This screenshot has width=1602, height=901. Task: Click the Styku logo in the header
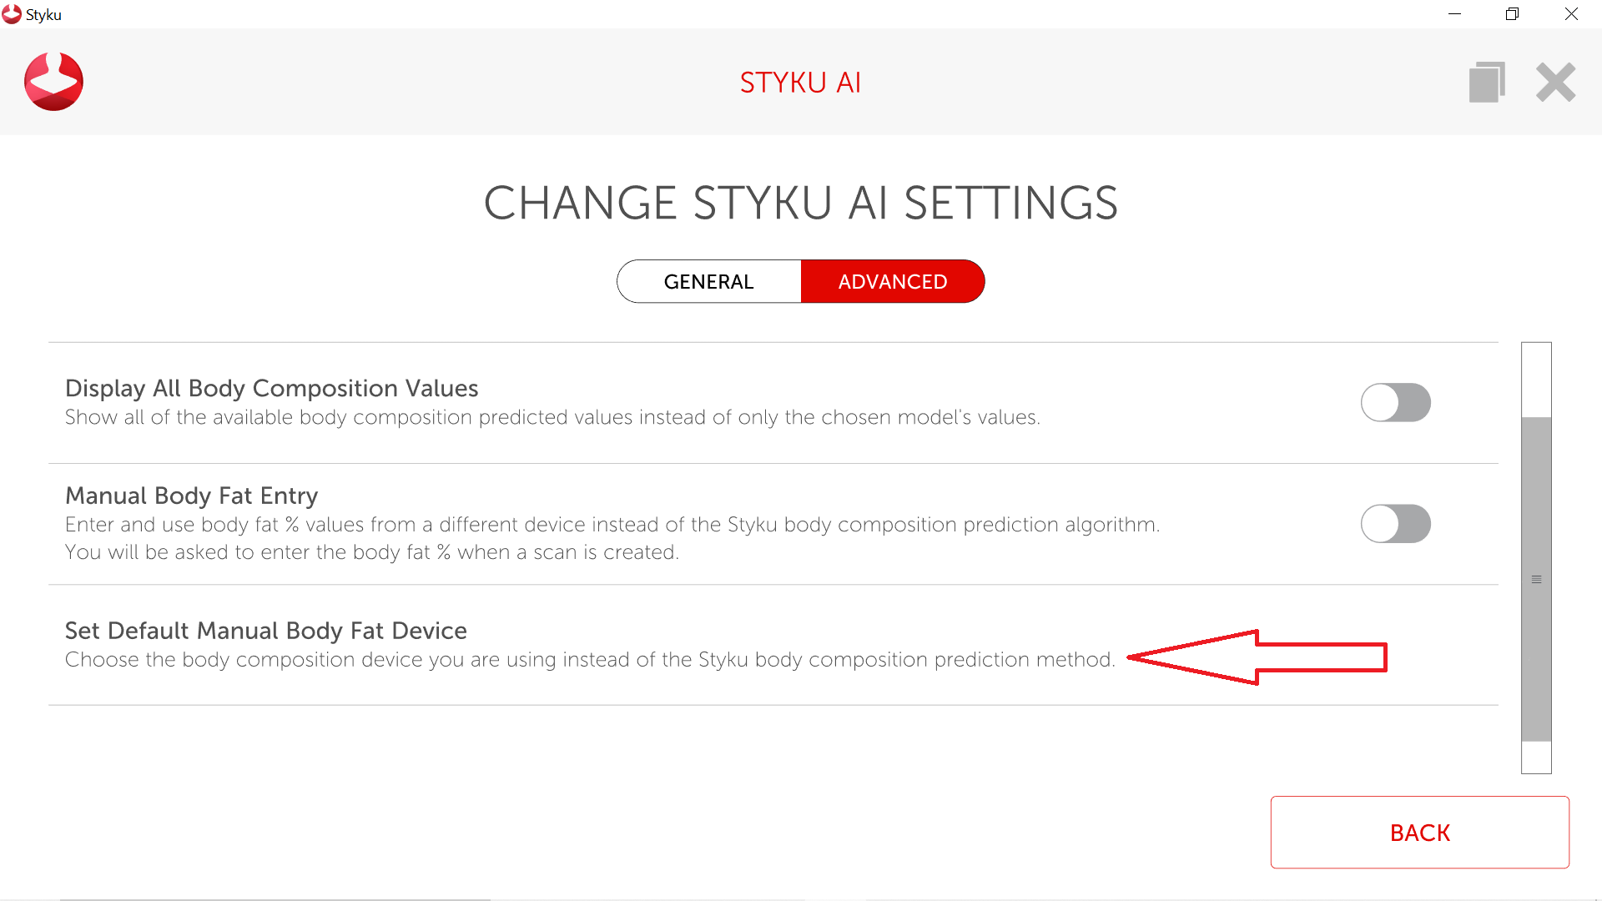coord(53,82)
